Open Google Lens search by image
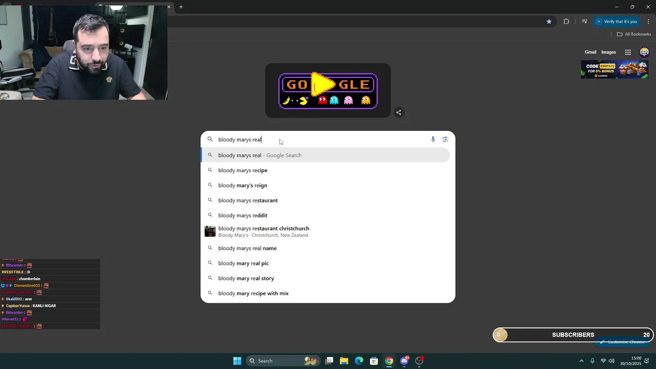This screenshot has width=656, height=369. [x=445, y=139]
